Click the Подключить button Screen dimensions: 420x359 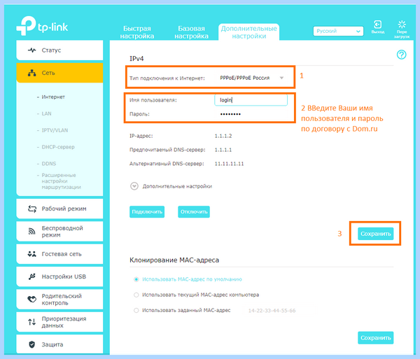point(147,212)
